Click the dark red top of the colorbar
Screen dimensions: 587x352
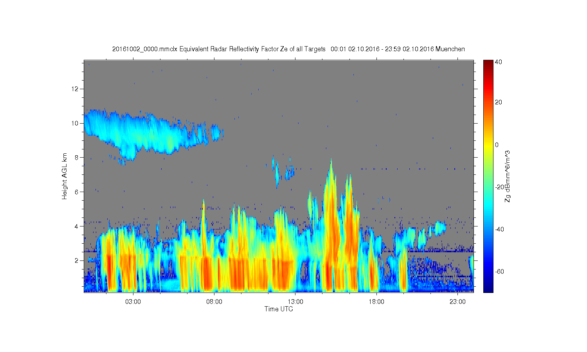pos(488,63)
